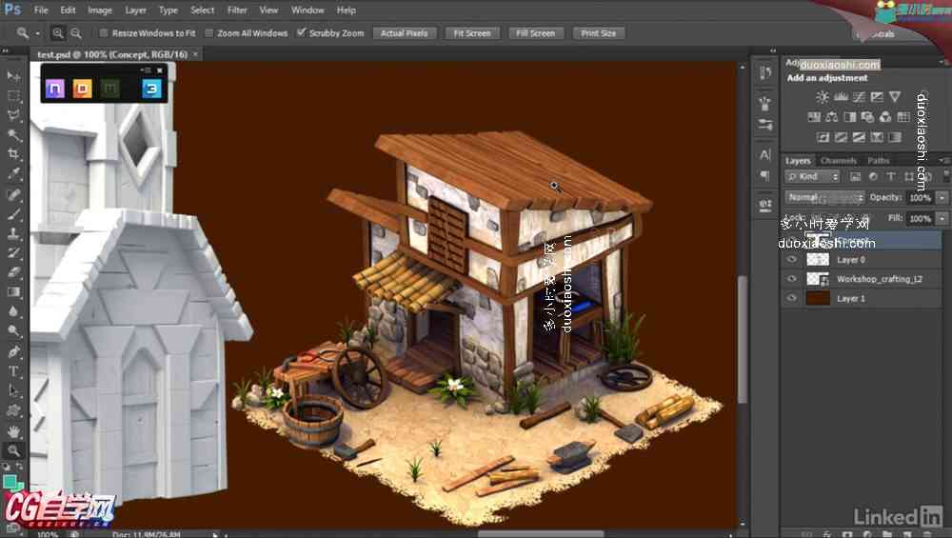The width and height of the screenshot is (952, 538).
Task: Select the Move tool
Action: point(13,76)
